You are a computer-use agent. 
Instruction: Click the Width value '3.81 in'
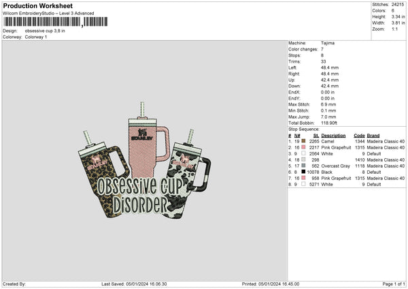click(x=398, y=23)
